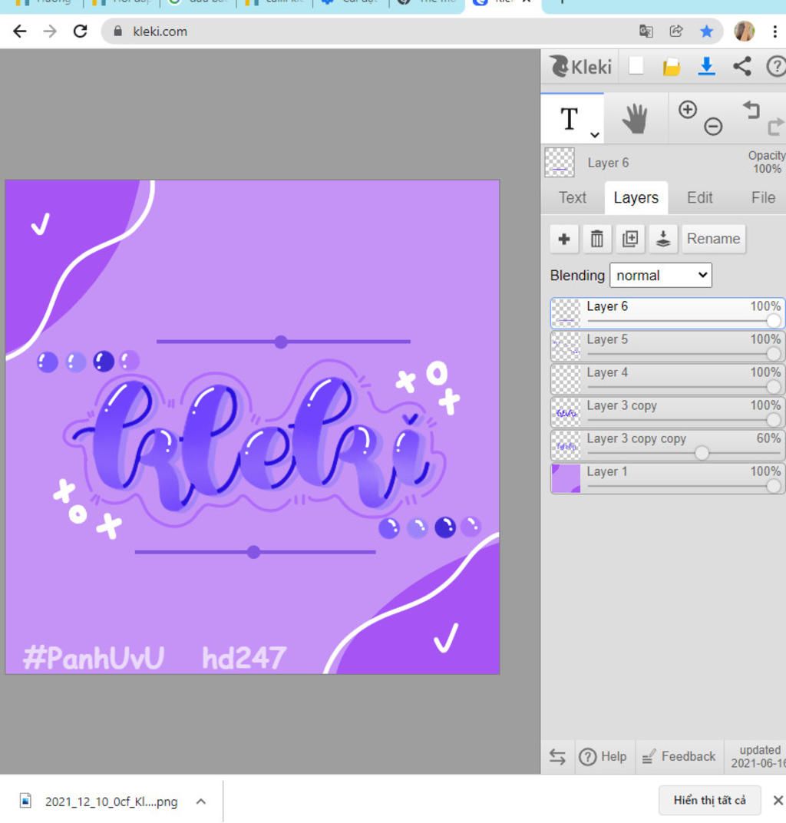786x823 pixels.
Task: Click the Kleki logo
Action: tap(580, 67)
